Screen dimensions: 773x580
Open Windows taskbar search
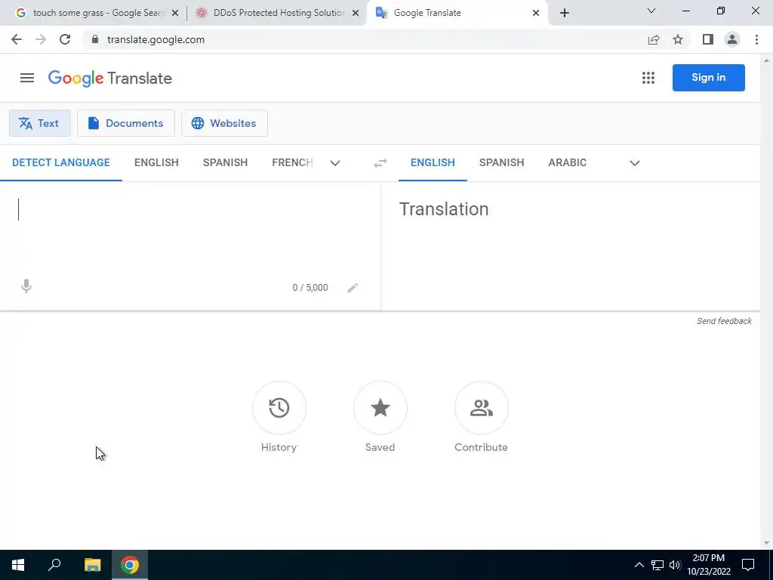point(54,565)
